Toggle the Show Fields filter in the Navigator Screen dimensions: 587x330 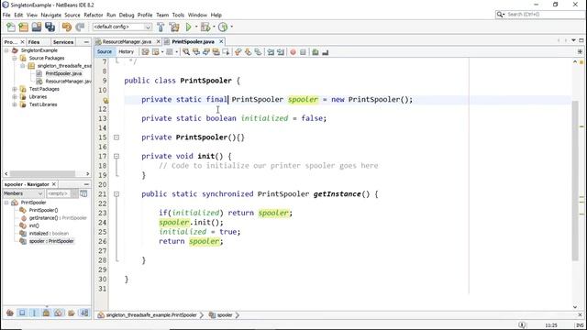coord(22,313)
